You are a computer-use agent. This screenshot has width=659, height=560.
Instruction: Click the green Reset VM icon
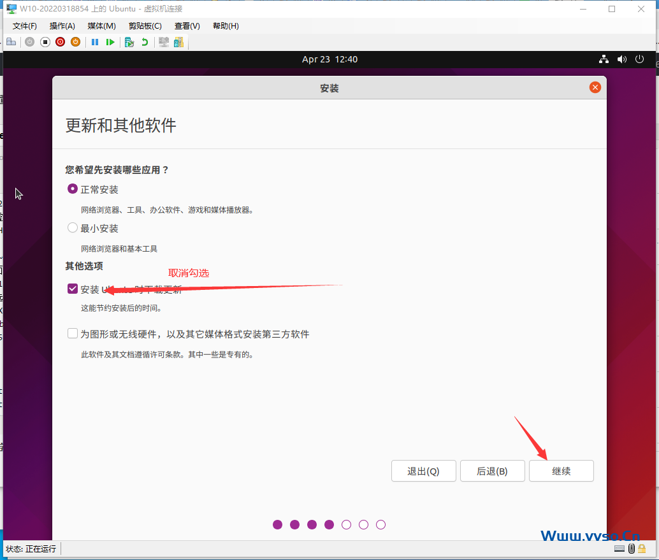(110, 42)
